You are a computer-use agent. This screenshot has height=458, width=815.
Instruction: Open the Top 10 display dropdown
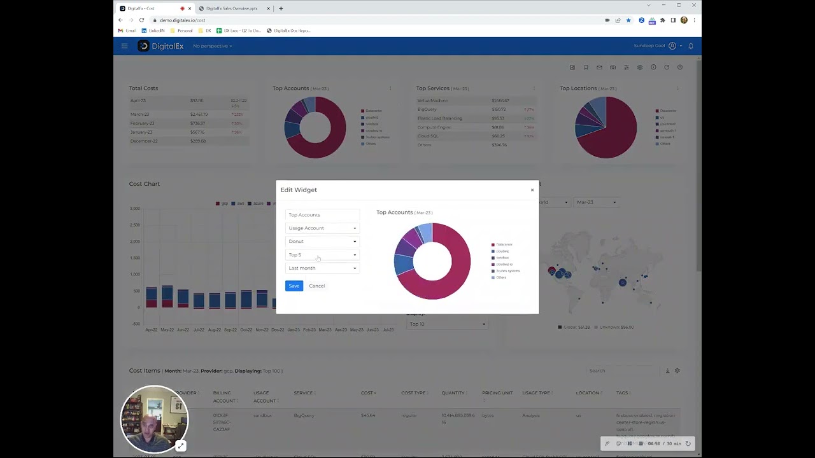tap(447, 324)
